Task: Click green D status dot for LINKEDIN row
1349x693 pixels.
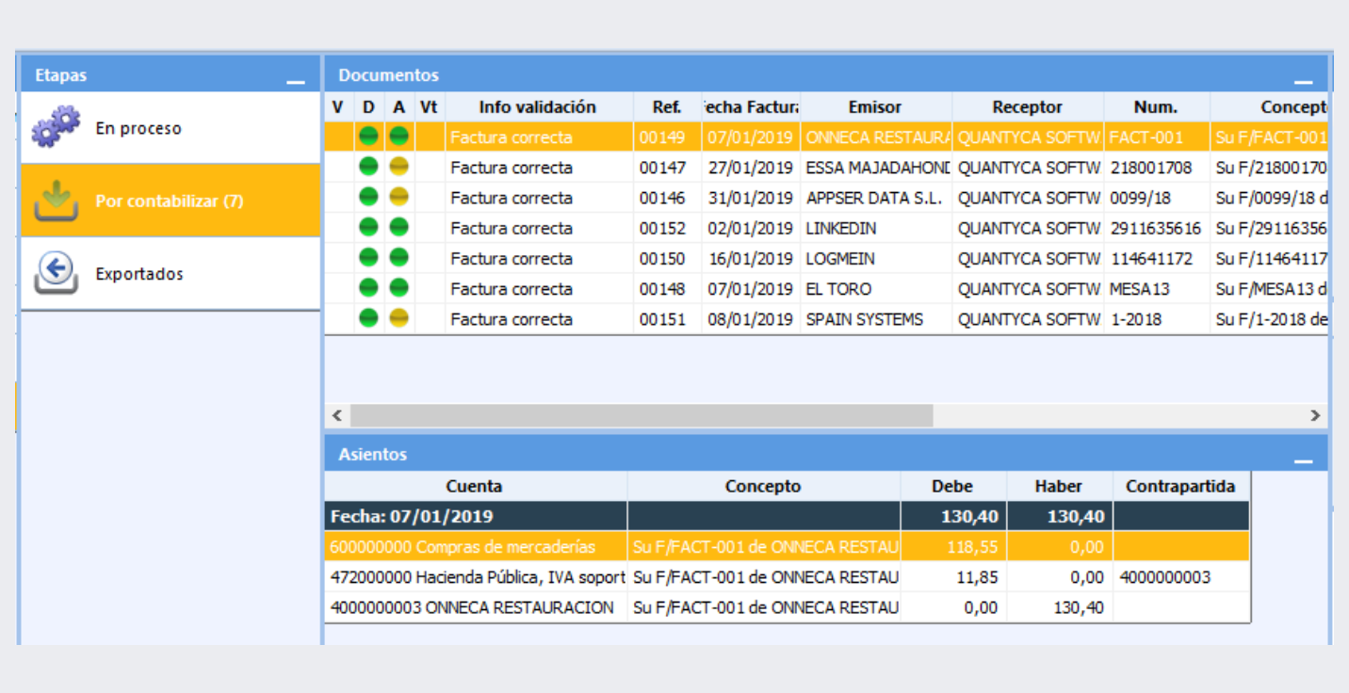Action: (x=368, y=228)
